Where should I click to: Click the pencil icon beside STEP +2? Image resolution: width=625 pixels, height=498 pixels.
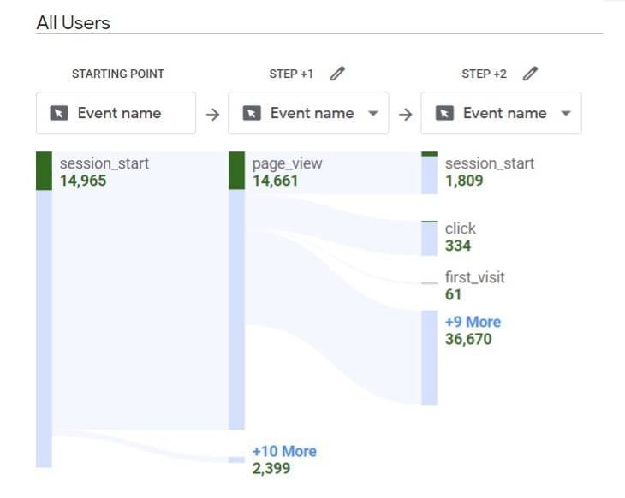click(x=530, y=74)
